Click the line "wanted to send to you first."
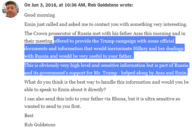Viewport: 192px width, 130px height. pos(53,106)
